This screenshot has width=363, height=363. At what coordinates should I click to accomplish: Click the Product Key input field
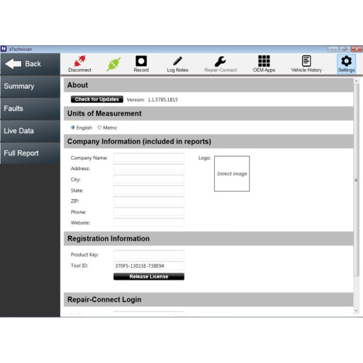[149, 255]
